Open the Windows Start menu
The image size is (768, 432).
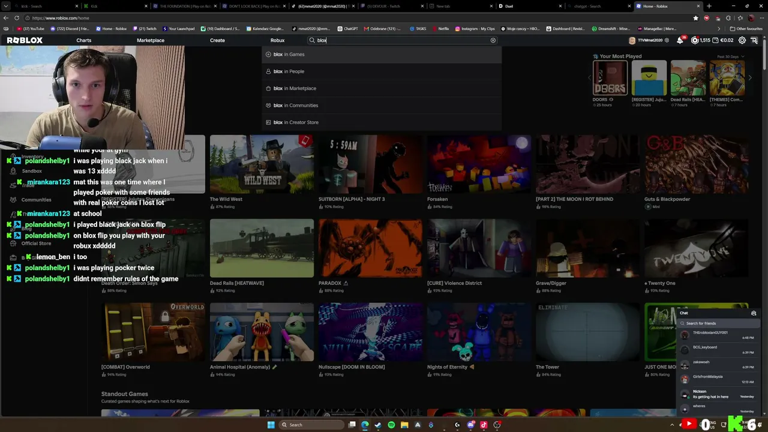coord(271,425)
